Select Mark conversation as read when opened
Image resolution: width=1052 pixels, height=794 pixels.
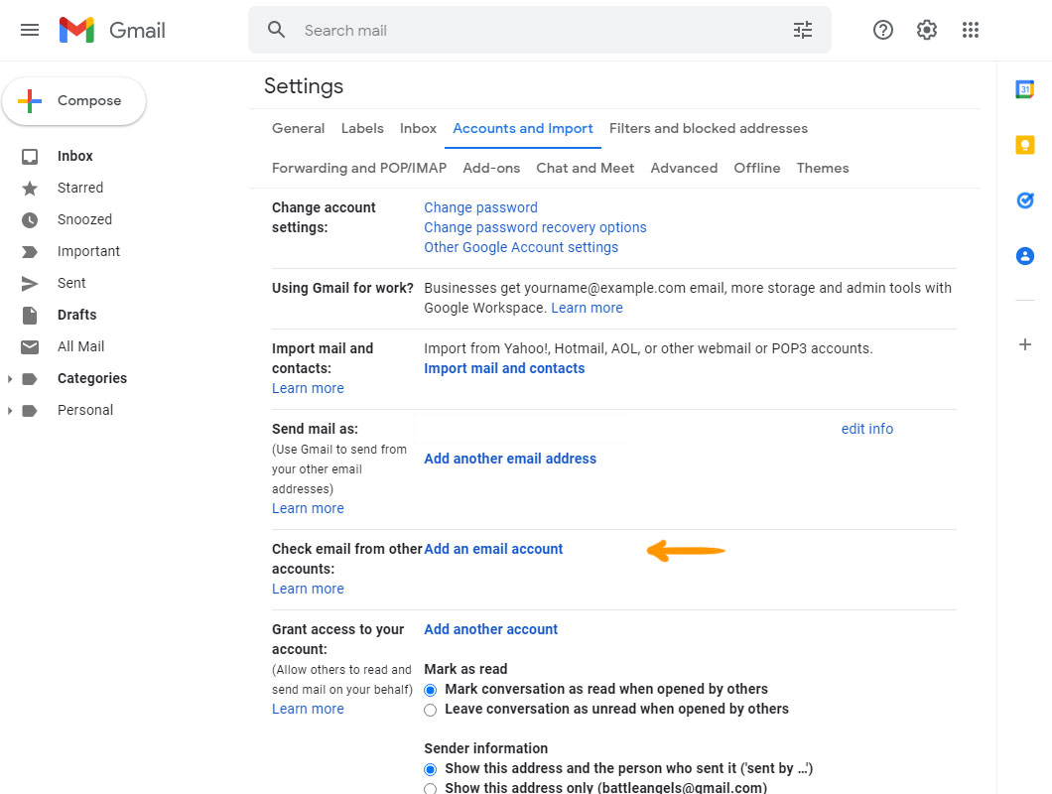(x=431, y=690)
